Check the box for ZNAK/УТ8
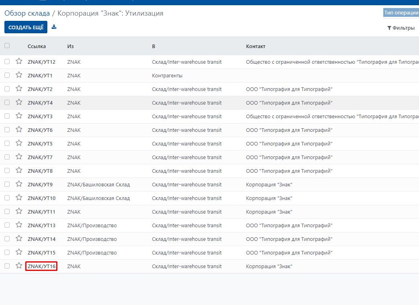The image size is (419, 305). pyautogui.click(x=7, y=170)
